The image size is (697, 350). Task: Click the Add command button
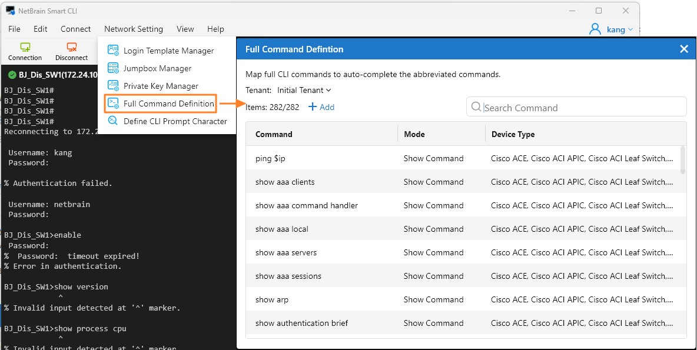(321, 107)
